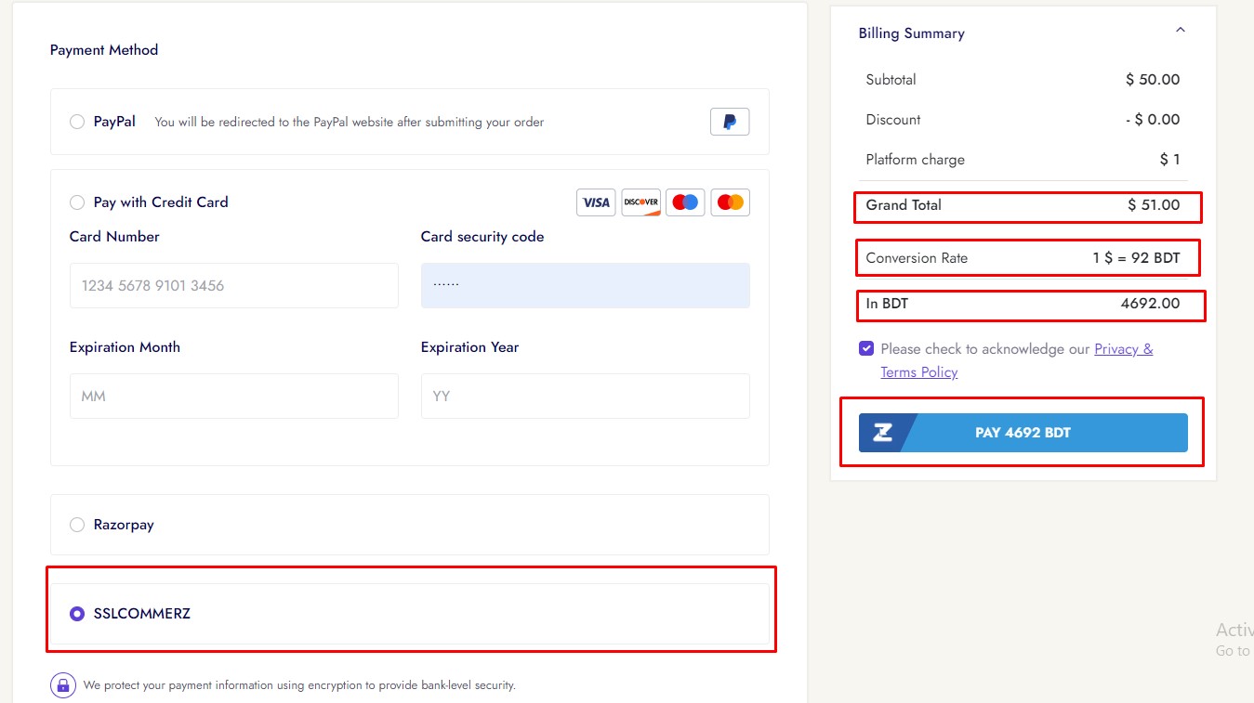Select Razorpay as payment method
Screen dimensions: 1254x703
coord(77,525)
